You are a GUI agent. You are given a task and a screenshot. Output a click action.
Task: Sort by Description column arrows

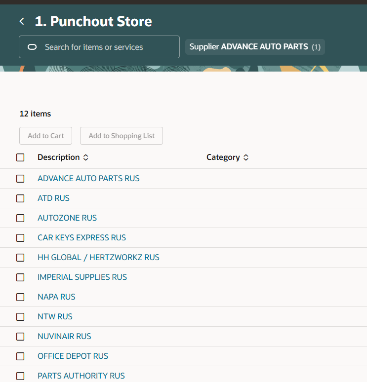click(x=85, y=157)
